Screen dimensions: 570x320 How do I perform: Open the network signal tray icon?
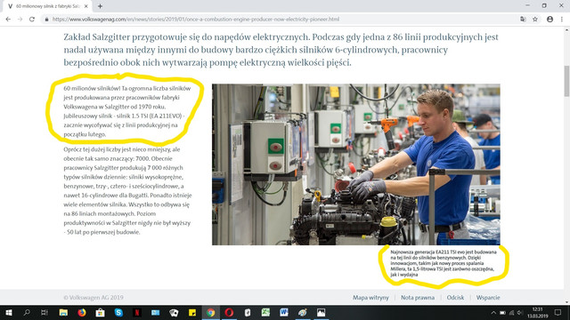tap(511, 313)
